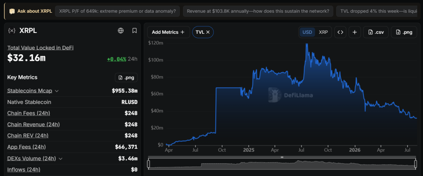Click the Chain Fees (24h) label
Image resolution: width=423 pixels, height=176 pixels.
tap(29, 113)
